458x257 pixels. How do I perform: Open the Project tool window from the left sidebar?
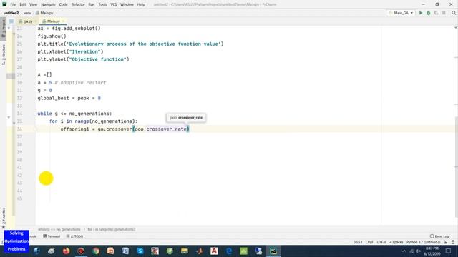coord(4,28)
